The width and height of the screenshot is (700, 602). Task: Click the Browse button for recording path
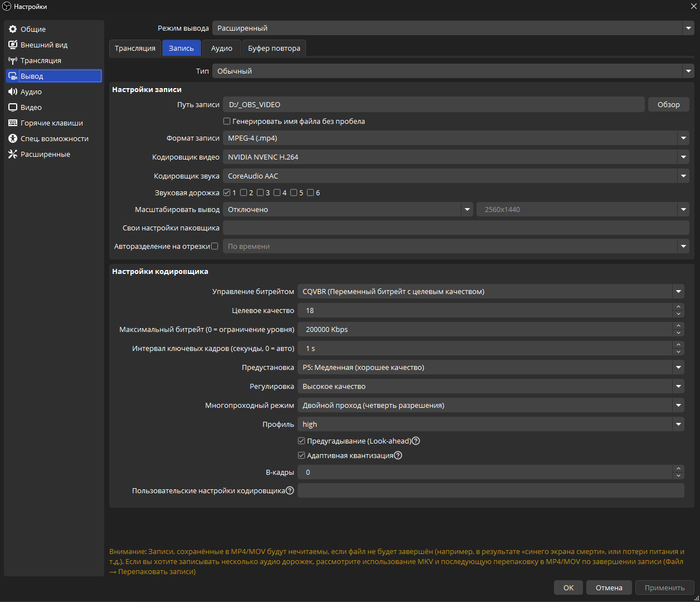click(668, 104)
